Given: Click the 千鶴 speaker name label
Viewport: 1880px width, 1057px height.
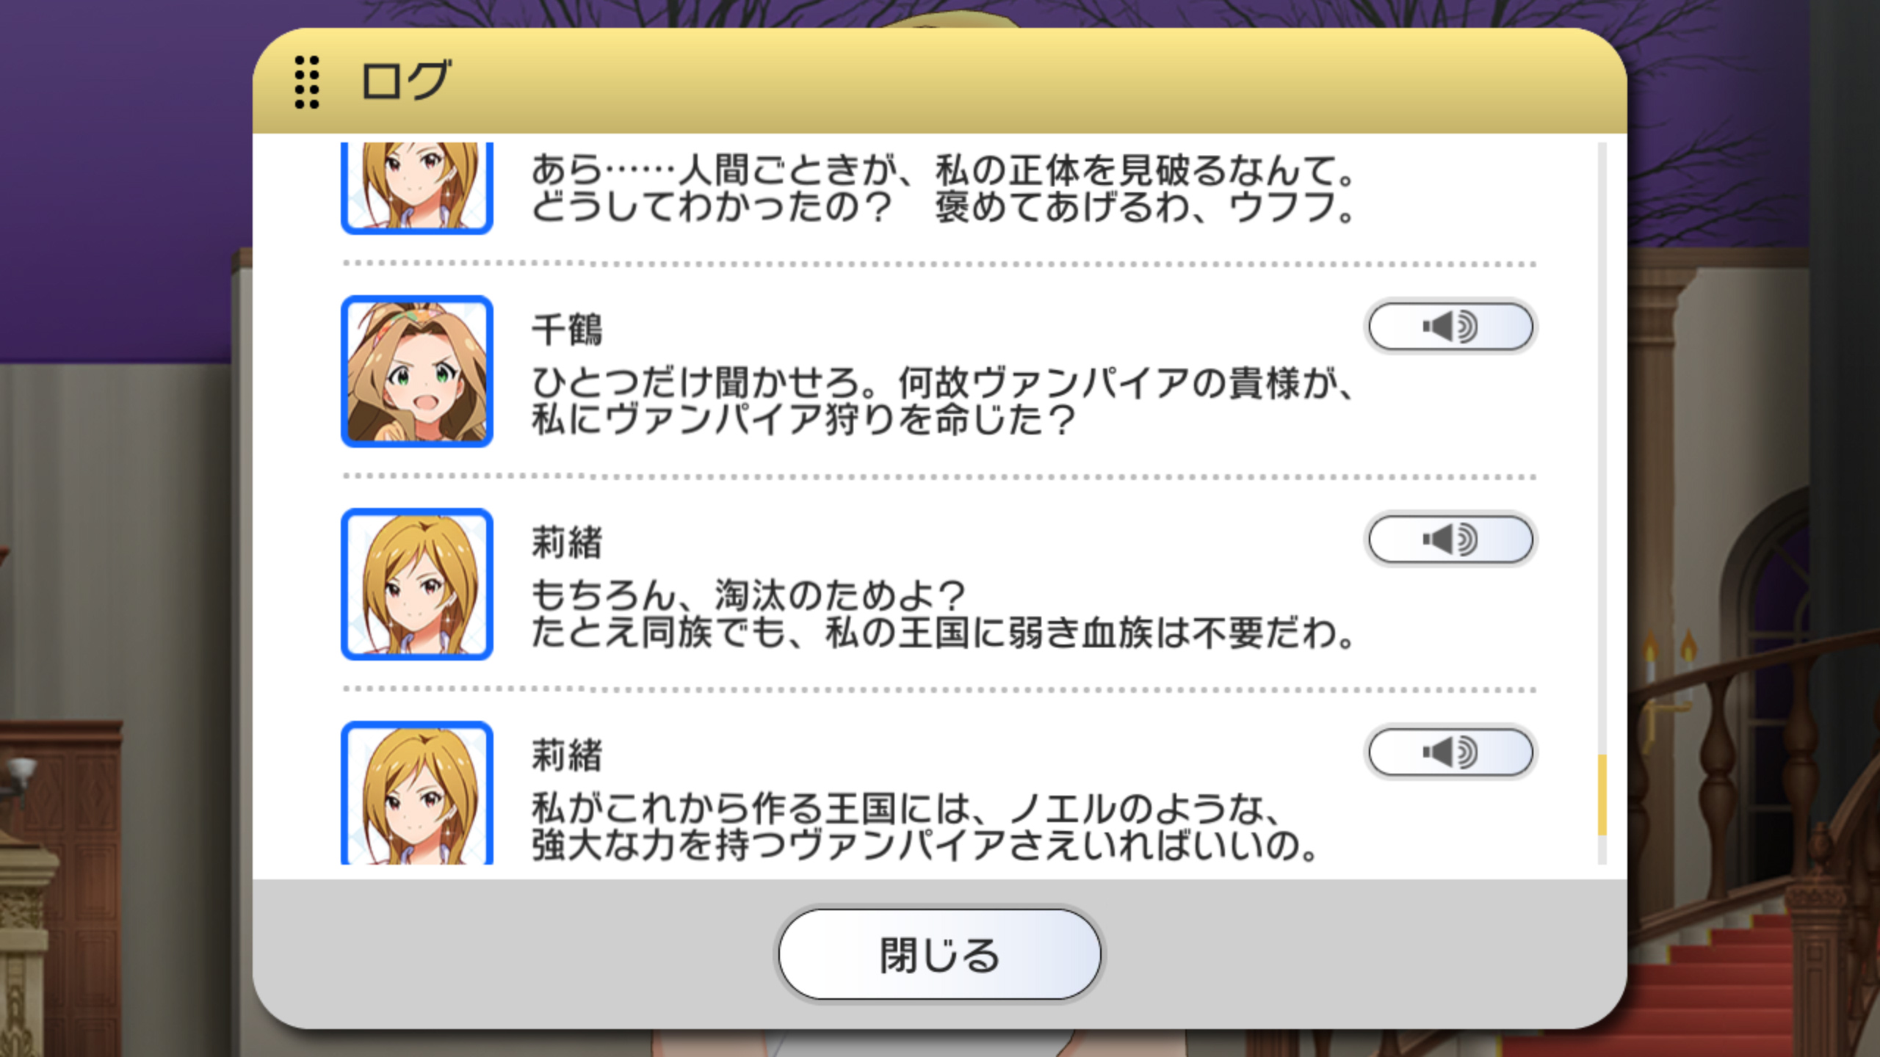Looking at the screenshot, I should [567, 330].
